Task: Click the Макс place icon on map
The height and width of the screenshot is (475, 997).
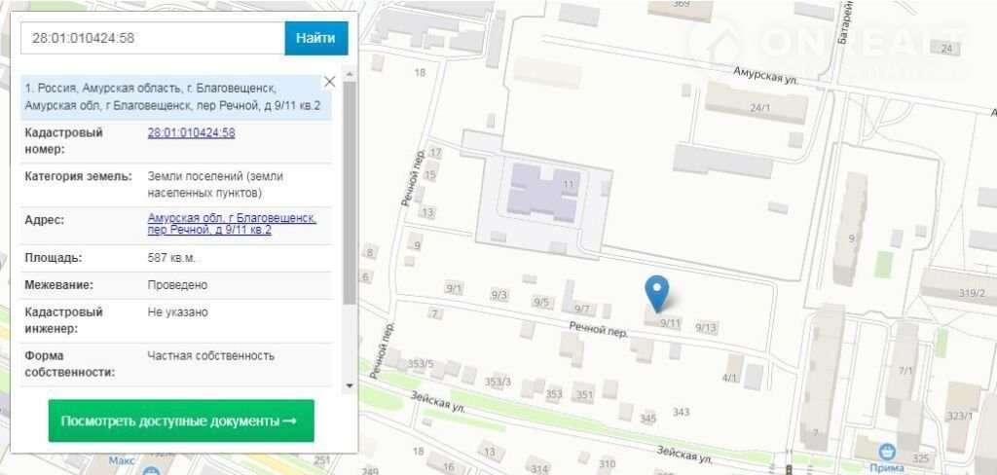Action: 150,471
